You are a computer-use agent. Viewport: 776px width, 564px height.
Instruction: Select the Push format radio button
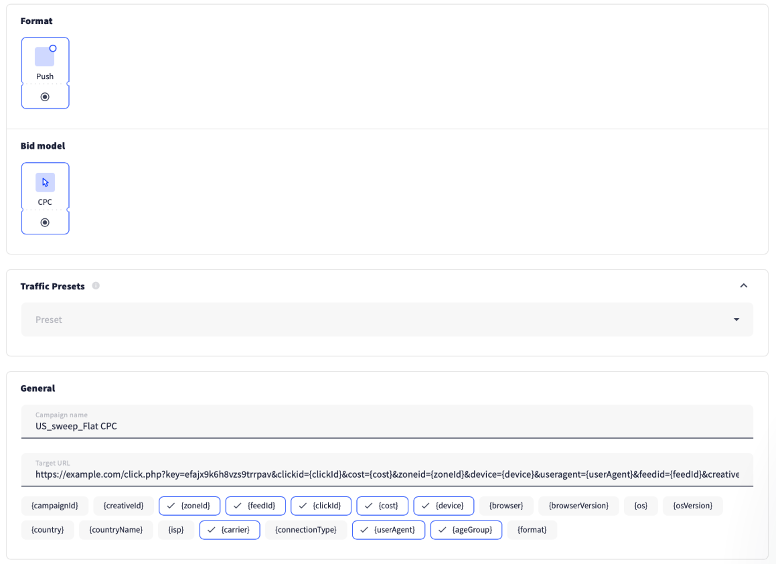[x=45, y=97]
